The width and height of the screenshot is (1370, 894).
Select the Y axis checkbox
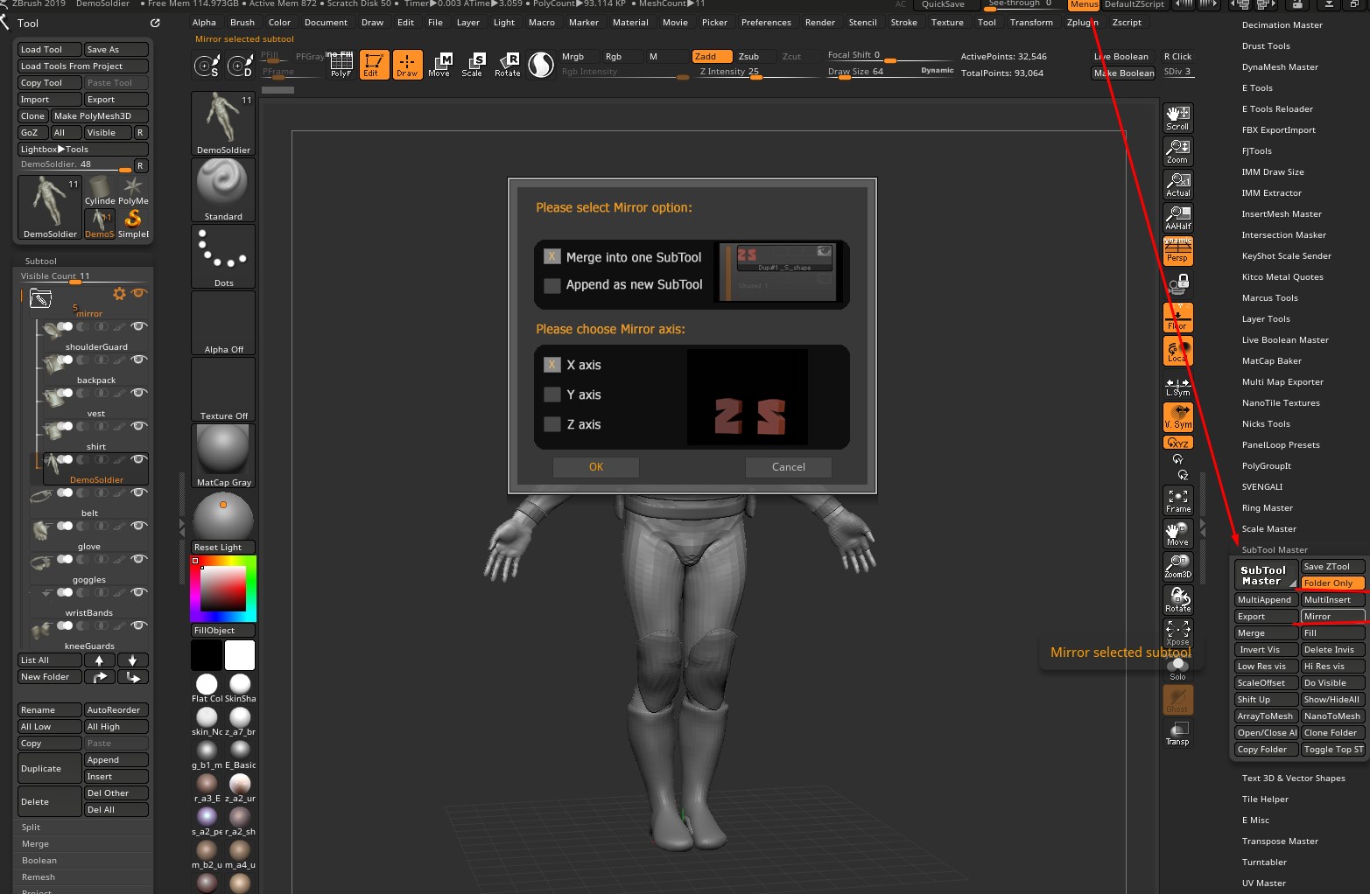552,395
